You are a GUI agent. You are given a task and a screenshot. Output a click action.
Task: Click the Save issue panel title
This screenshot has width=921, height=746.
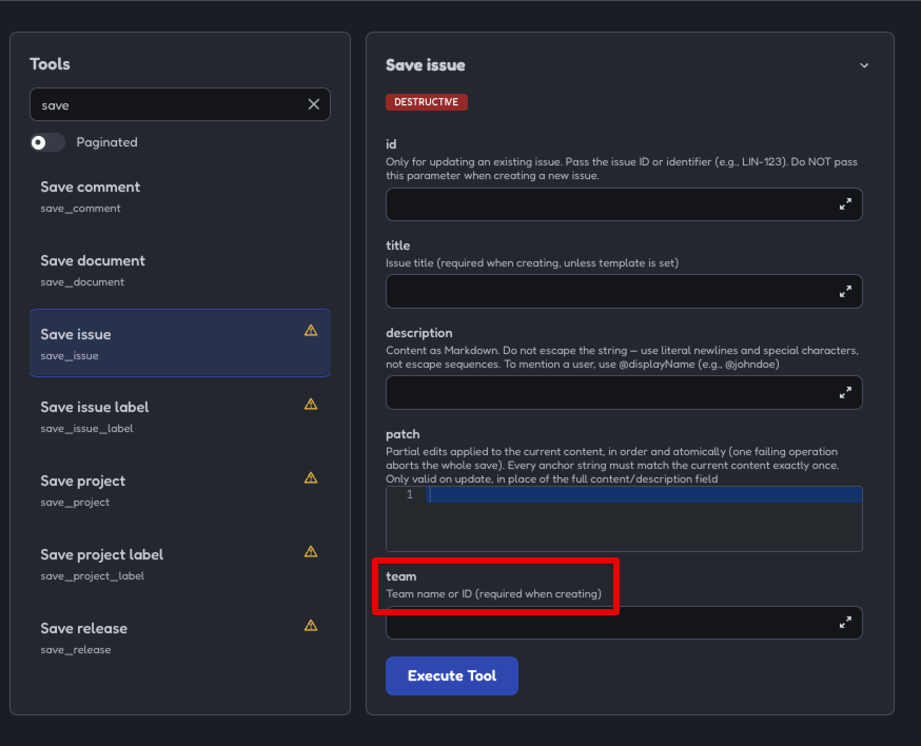(426, 65)
